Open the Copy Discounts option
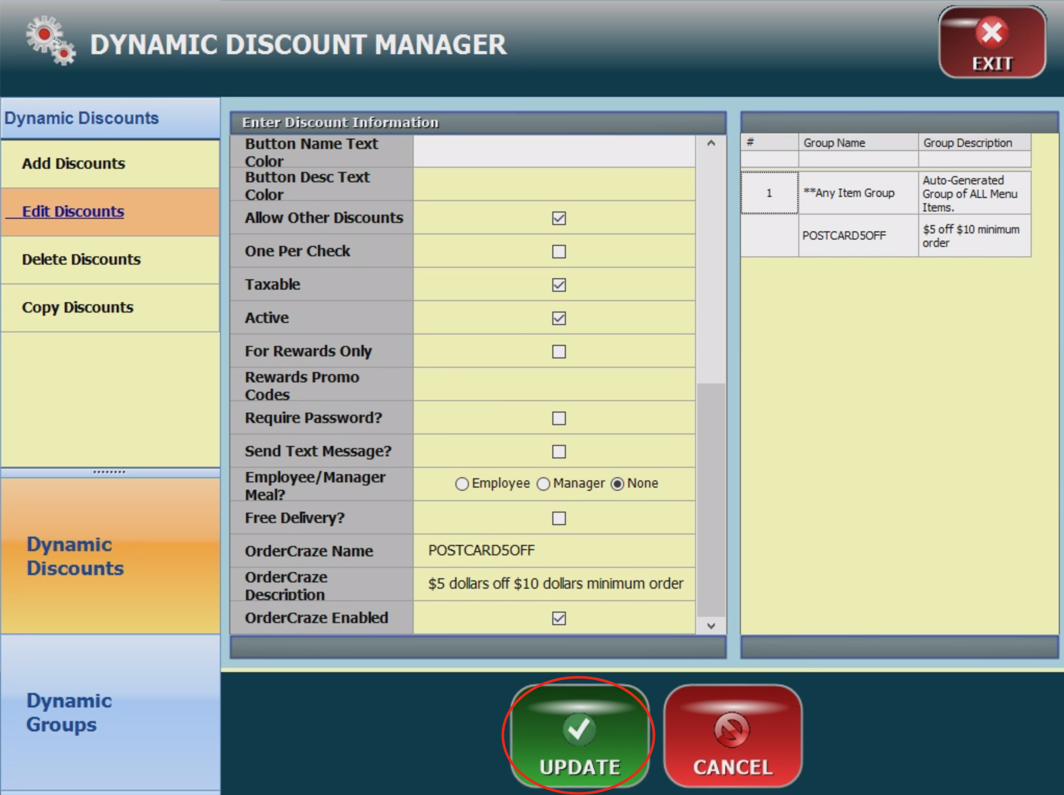This screenshot has width=1064, height=795. pos(78,307)
